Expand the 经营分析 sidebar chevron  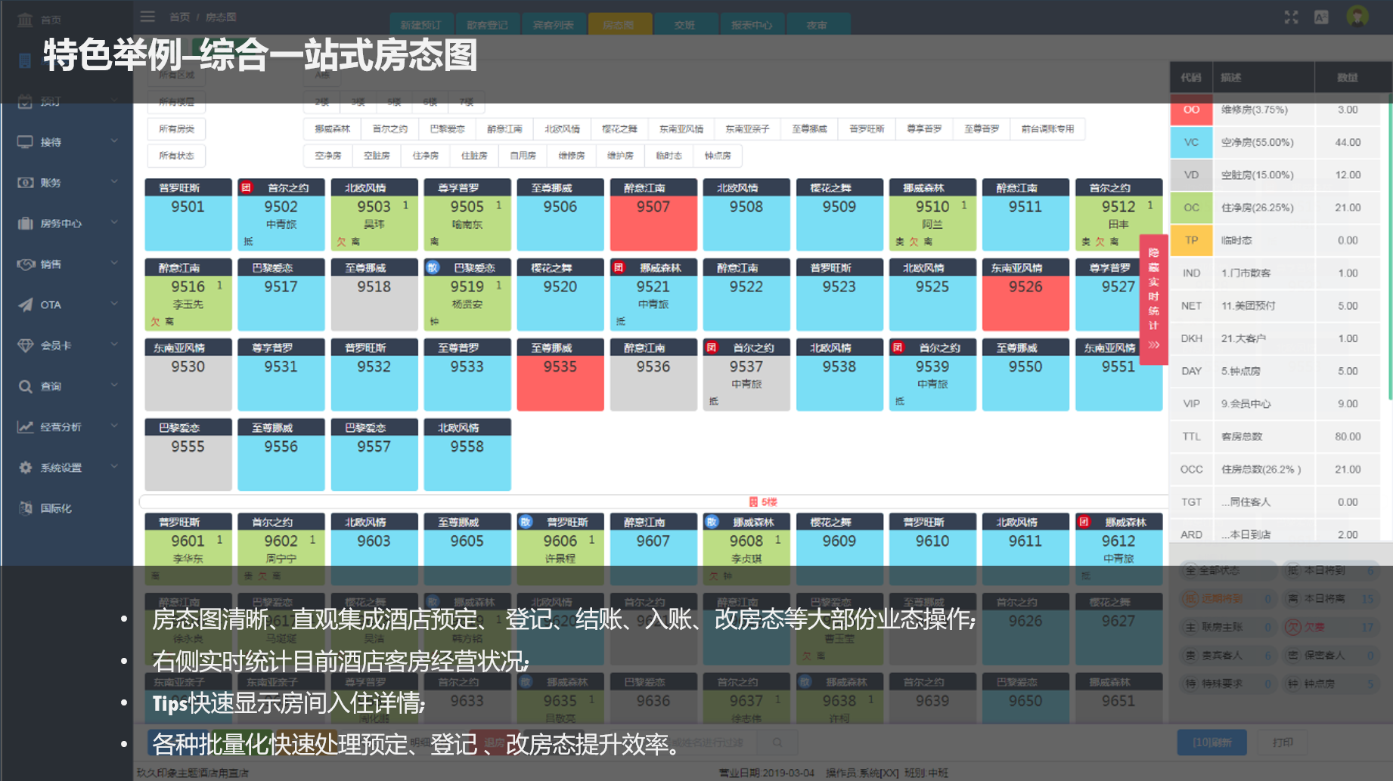pyautogui.click(x=114, y=427)
